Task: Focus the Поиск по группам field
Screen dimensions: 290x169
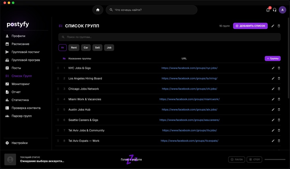Action: pyautogui.click(x=169, y=37)
